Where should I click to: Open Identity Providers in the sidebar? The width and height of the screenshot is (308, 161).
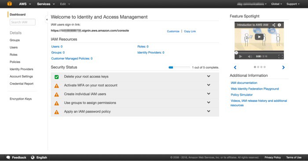22,69
